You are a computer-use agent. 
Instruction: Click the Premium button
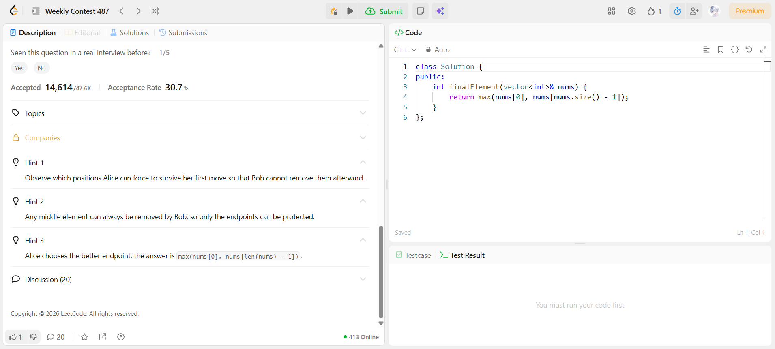749,11
